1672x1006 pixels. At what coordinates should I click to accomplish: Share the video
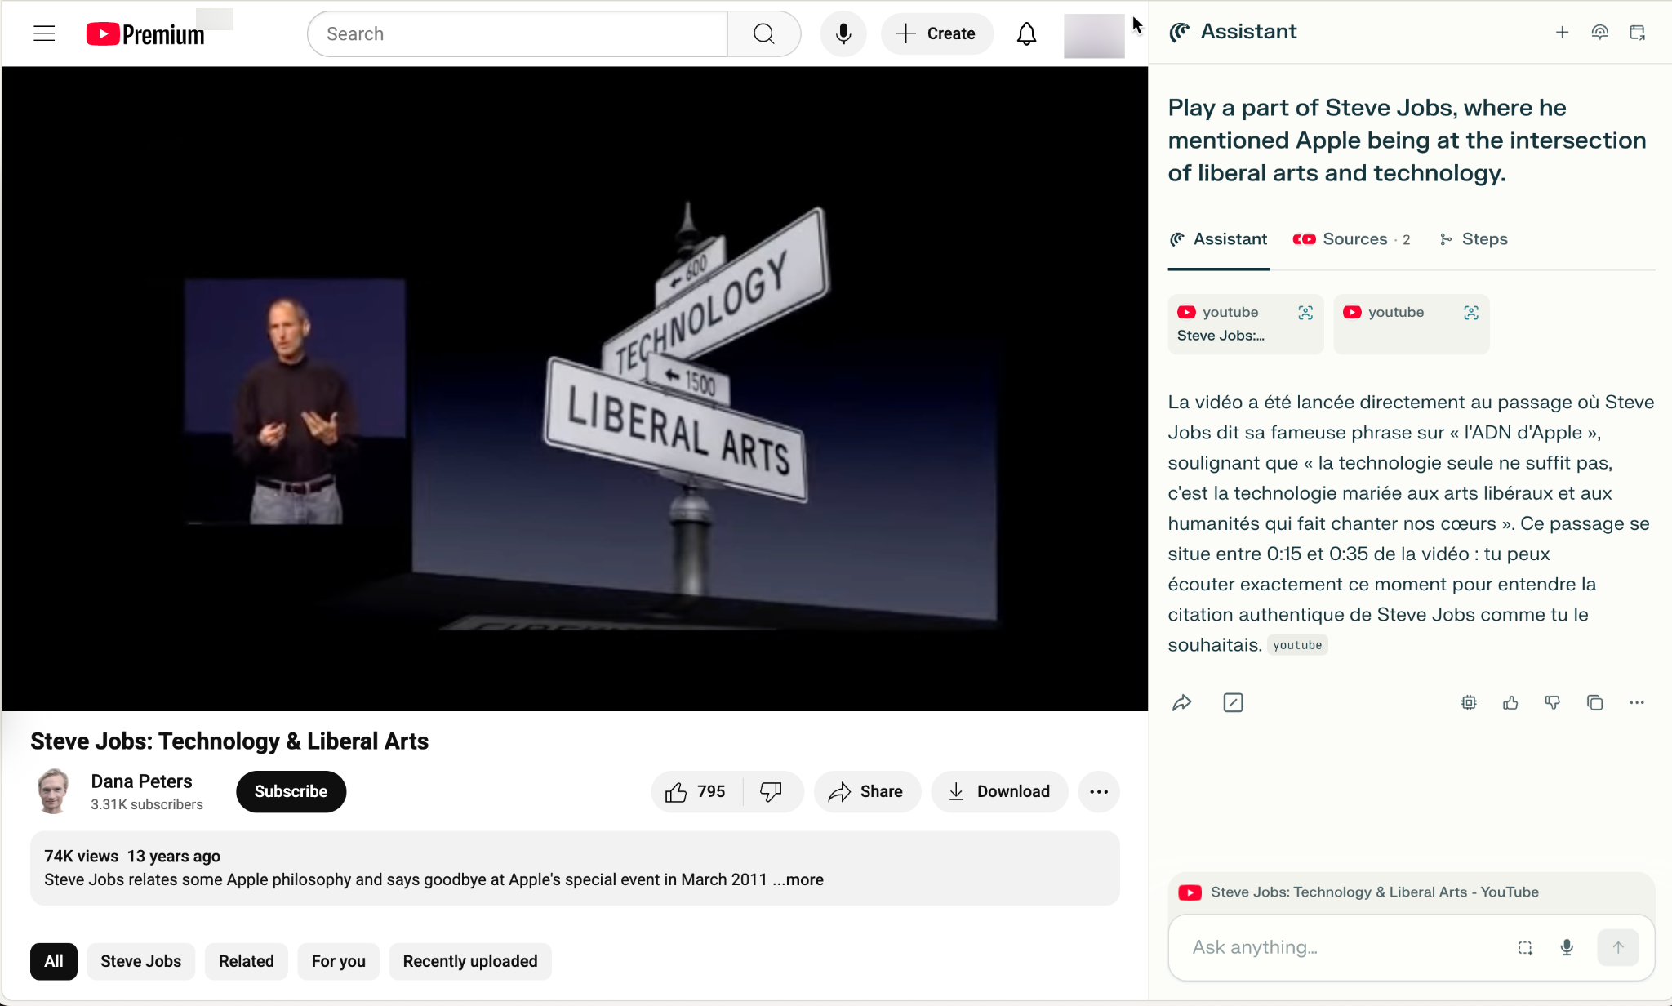pyautogui.click(x=867, y=791)
